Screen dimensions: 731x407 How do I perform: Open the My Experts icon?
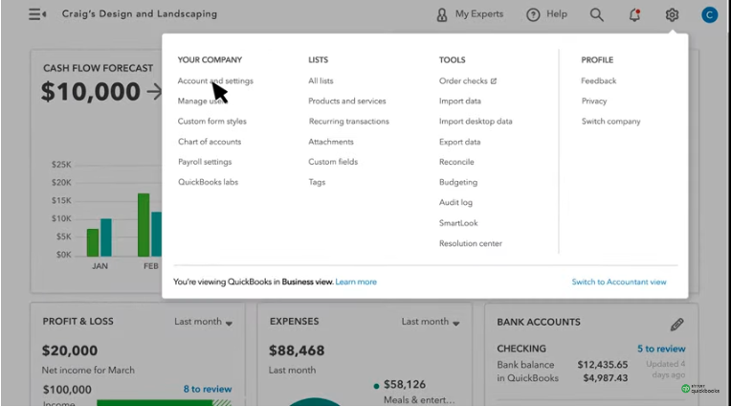442,14
